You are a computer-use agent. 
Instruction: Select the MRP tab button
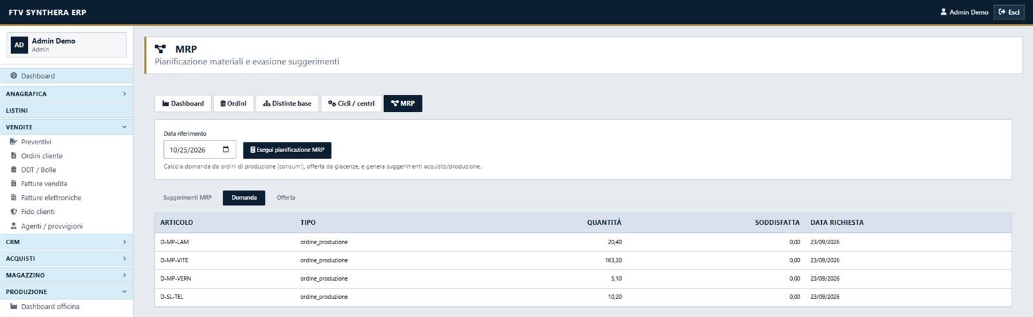(x=403, y=104)
